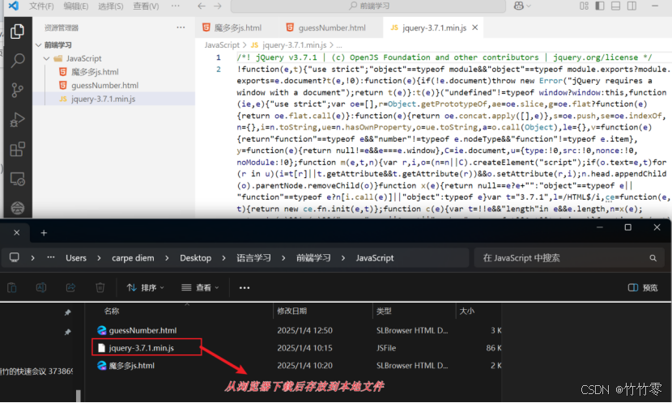672x403 pixels.
Task: Open the 文件(F) menu
Action: [x=41, y=6]
